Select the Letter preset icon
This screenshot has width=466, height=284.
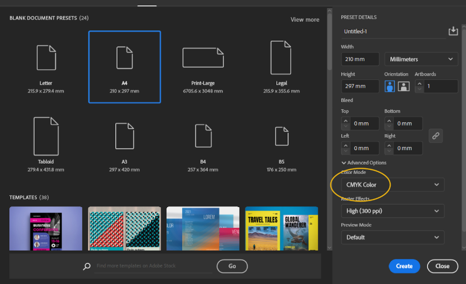coord(46,58)
